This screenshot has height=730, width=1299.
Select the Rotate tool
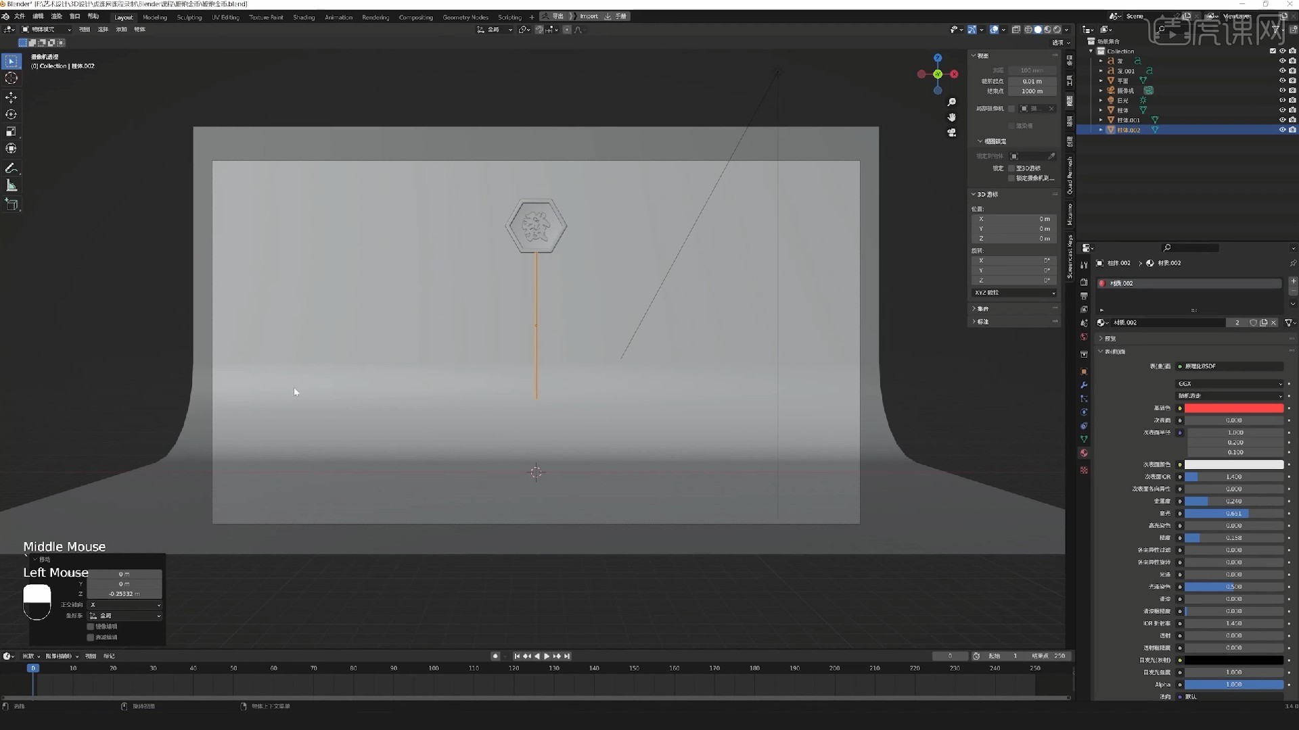click(12, 115)
